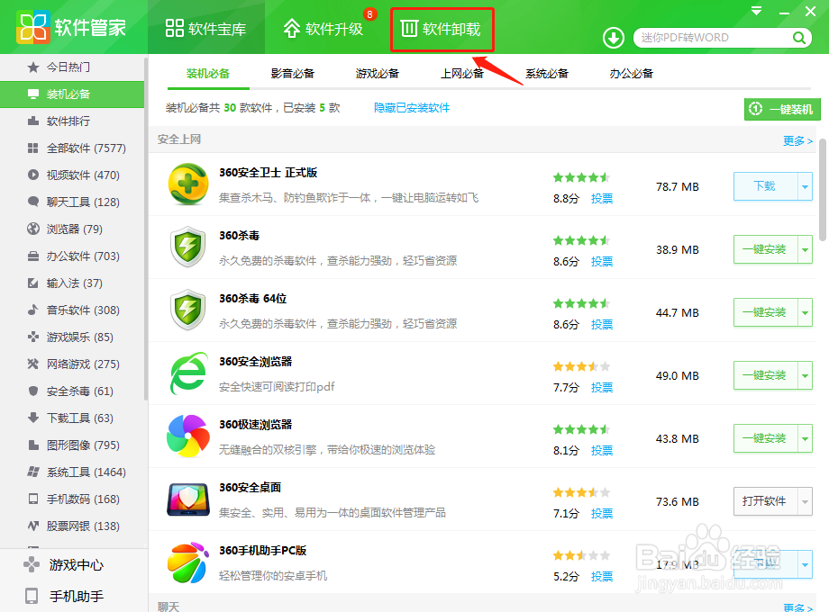This screenshot has width=829, height=612.
Task: Click the 一键装机 button
Action: [782, 109]
